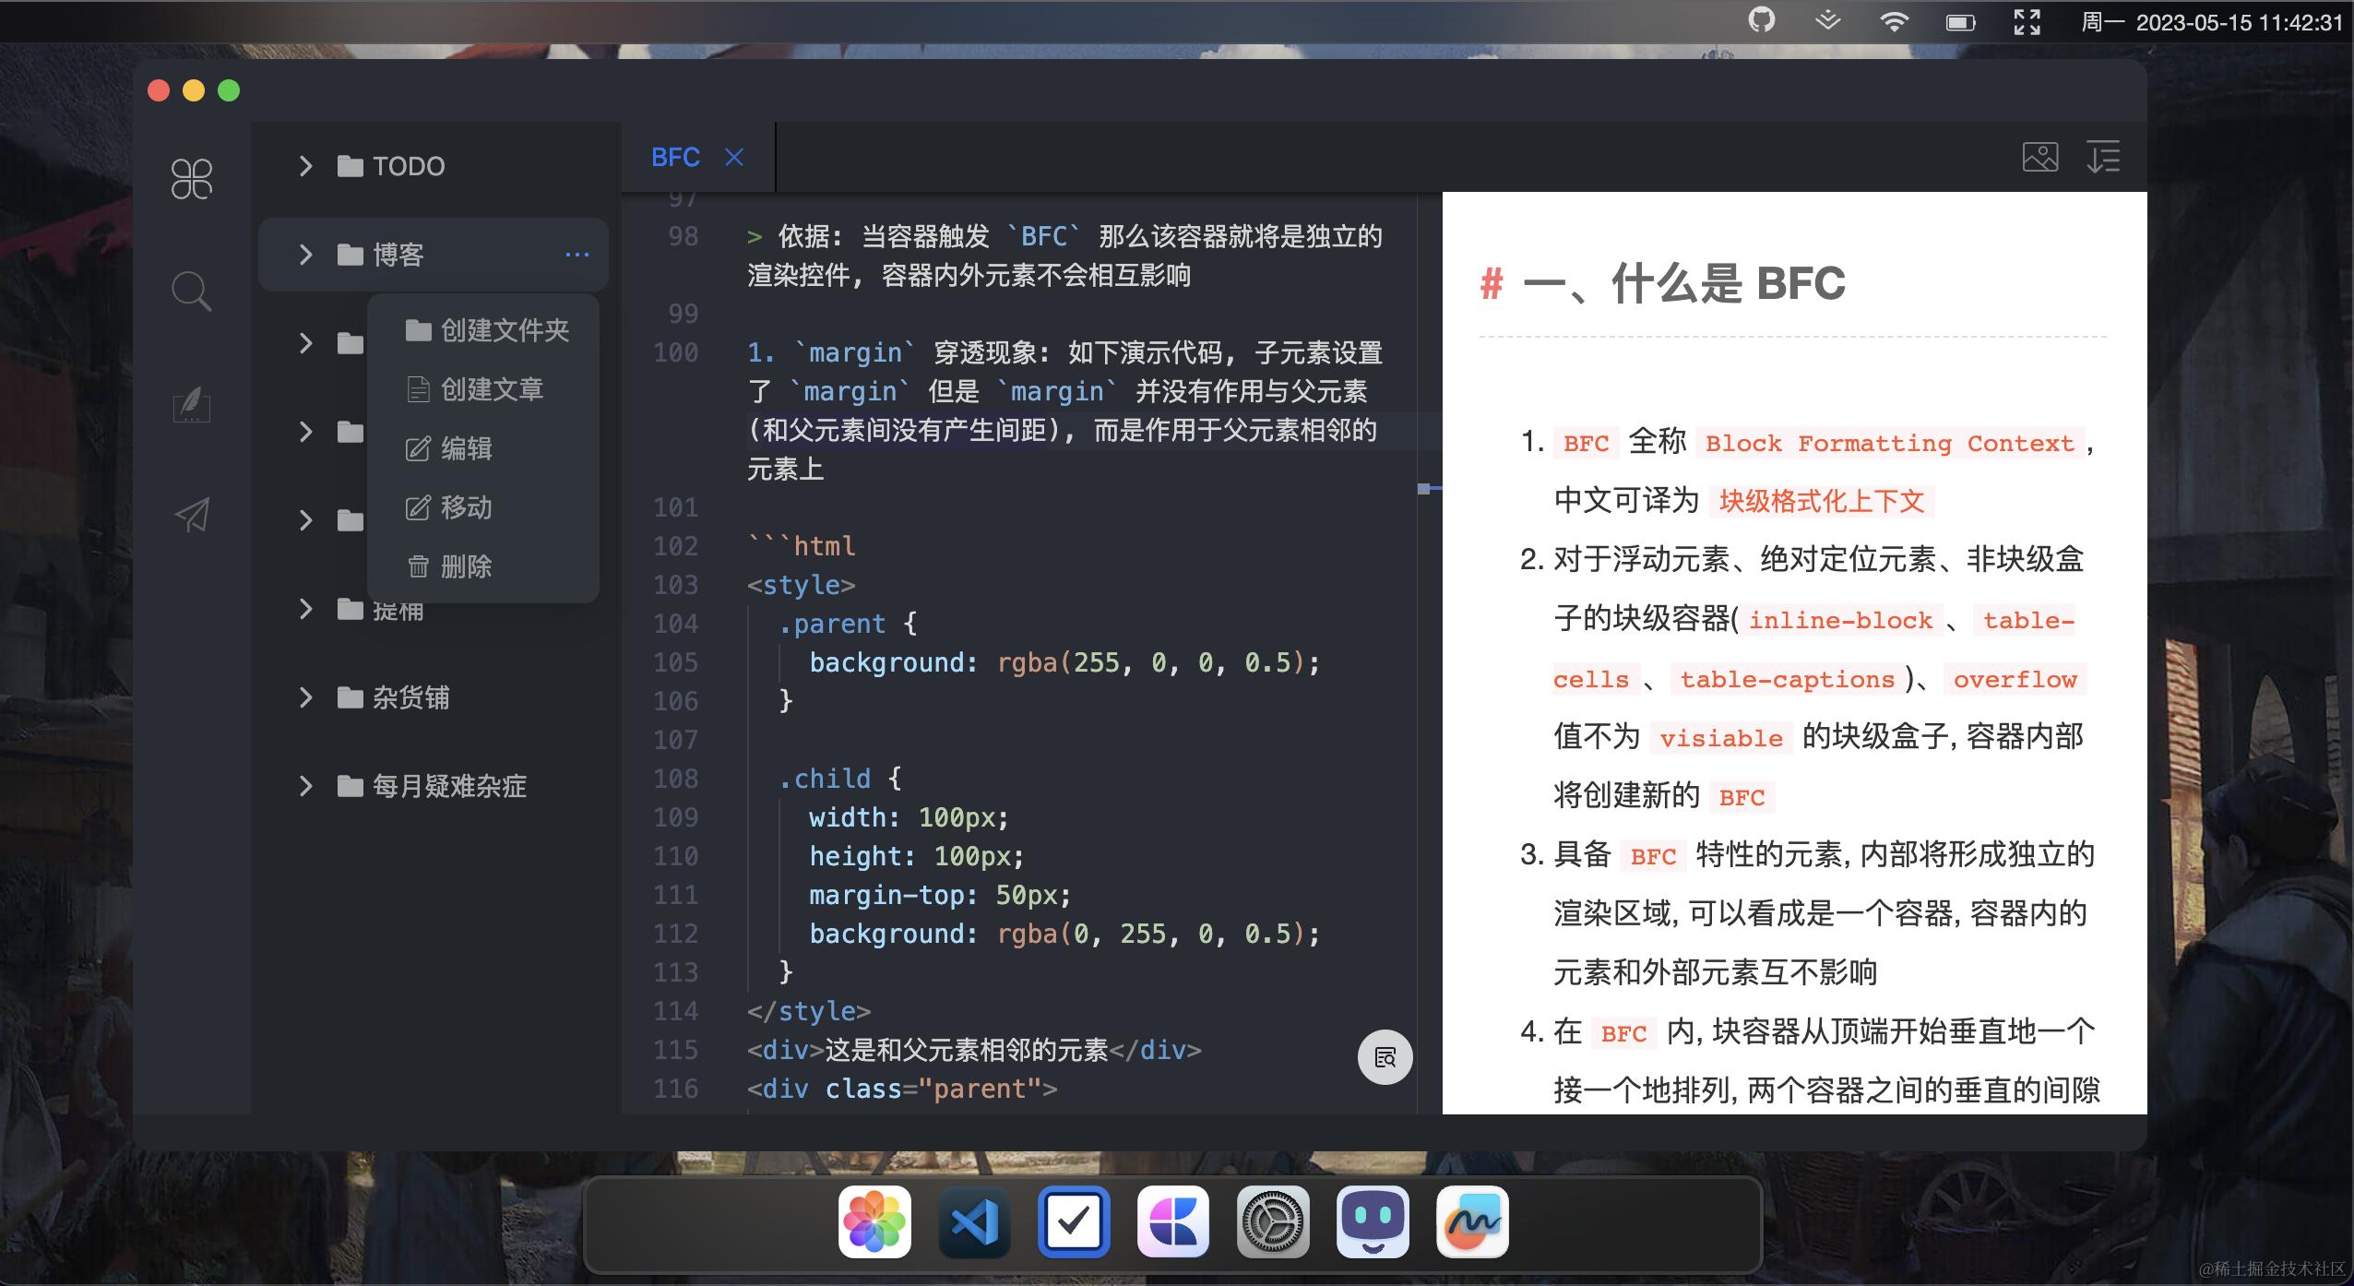The width and height of the screenshot is (2354, 1286).
Task: Expand the TODO folder
Action: pyautogui.click(x=304, y=165)
